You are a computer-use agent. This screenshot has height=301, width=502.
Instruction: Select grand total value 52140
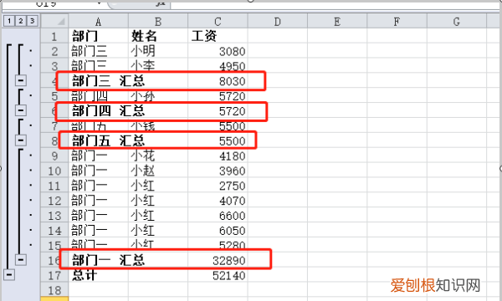coord(218,275)
